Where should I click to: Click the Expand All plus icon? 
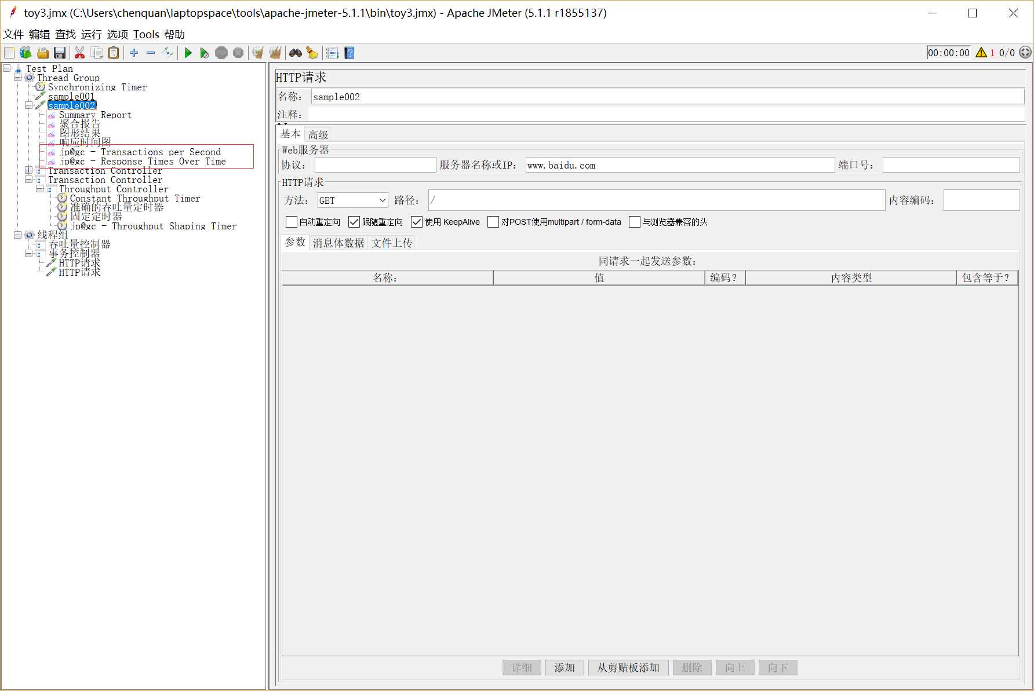(x=134, y=53)
